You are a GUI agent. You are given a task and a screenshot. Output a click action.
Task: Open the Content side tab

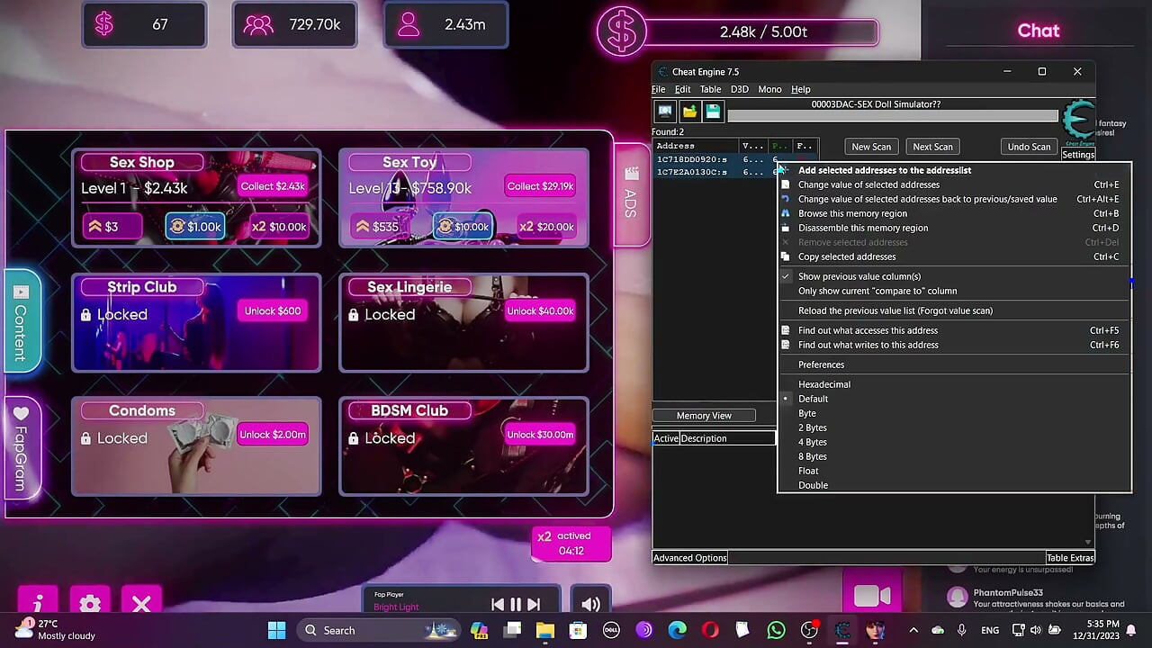[22, 320]
